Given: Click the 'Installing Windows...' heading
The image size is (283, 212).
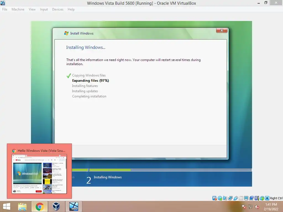Looking at the screenshot, I should coord(86,47).
